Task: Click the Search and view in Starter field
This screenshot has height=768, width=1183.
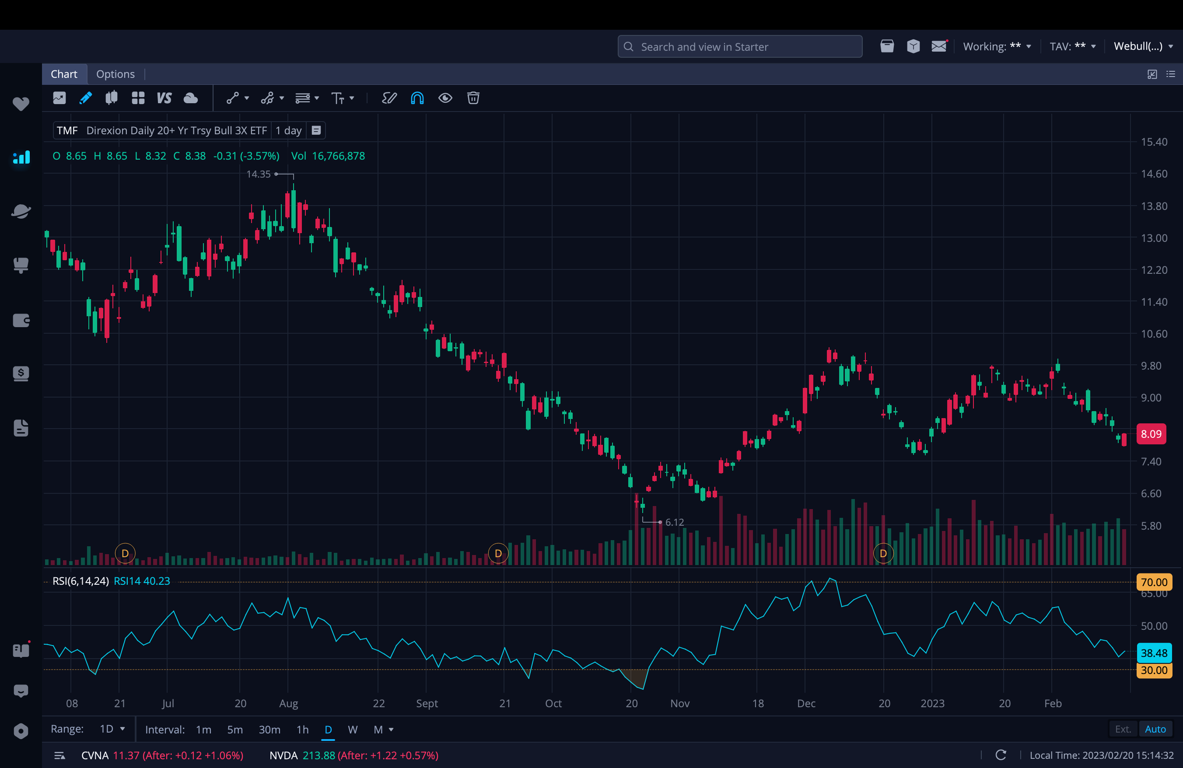Action: coord(740,46)
